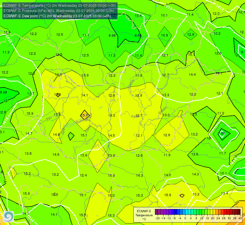Click the 11.2 temperature value
This screenshot has width=245, height=225.
(x=221, y=113)
